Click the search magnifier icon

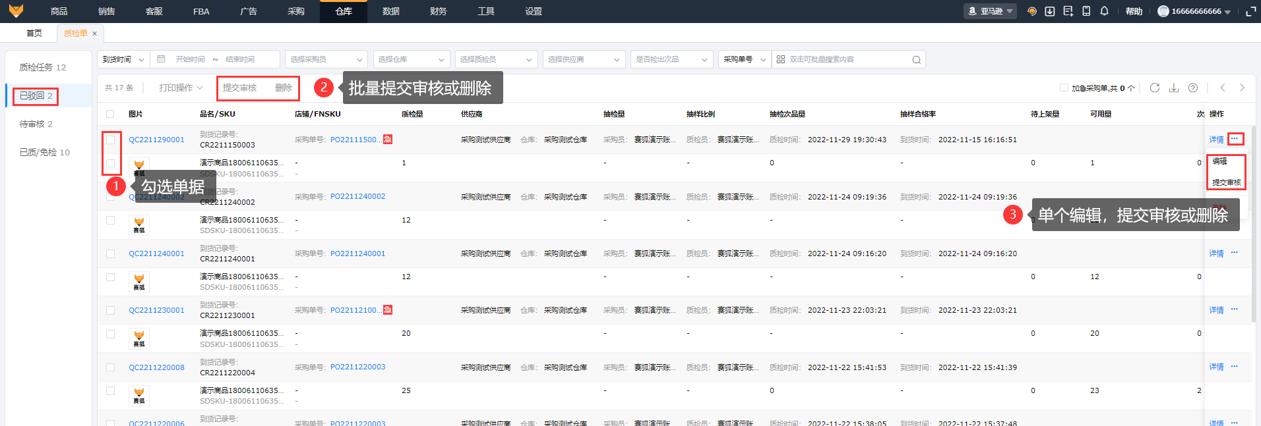916,60
